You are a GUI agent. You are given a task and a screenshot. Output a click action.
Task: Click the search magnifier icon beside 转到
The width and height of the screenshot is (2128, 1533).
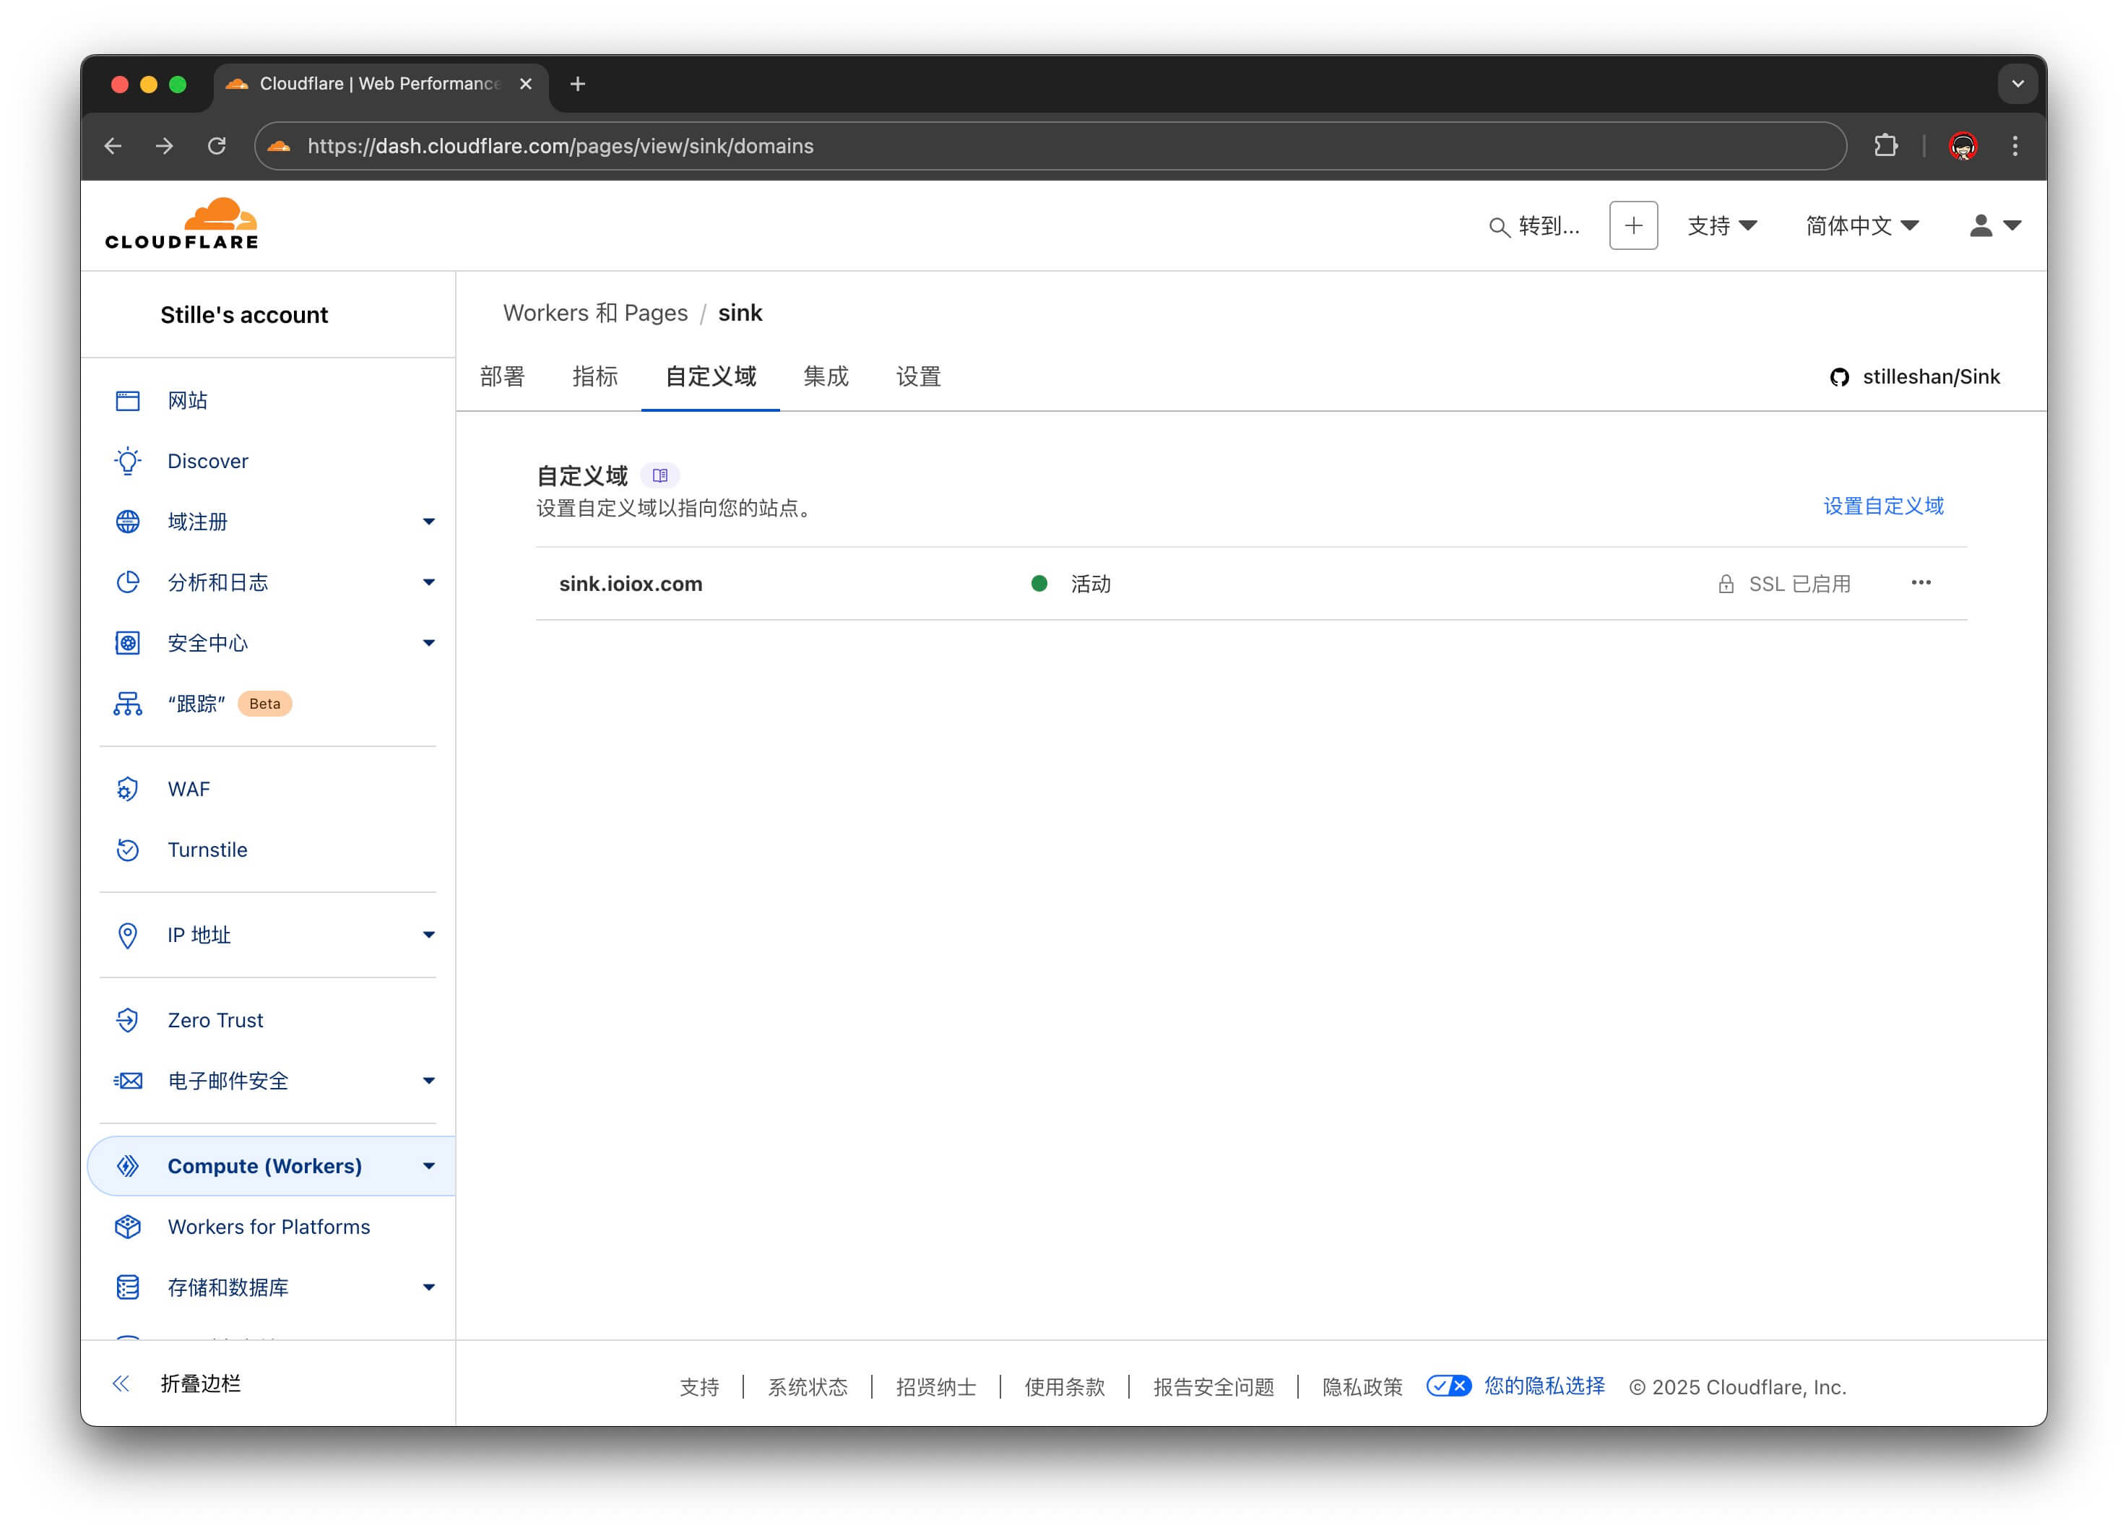(x=1500, y=227)
